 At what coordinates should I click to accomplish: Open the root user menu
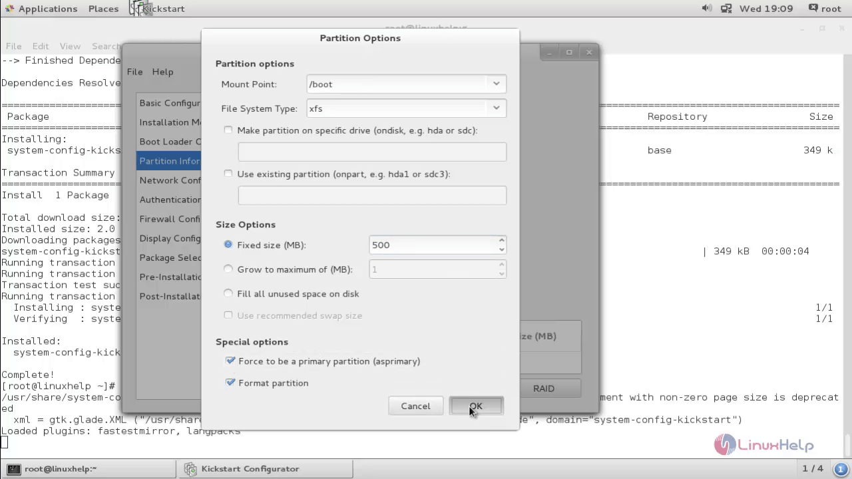pyautogui.click(x=831, y=9)
